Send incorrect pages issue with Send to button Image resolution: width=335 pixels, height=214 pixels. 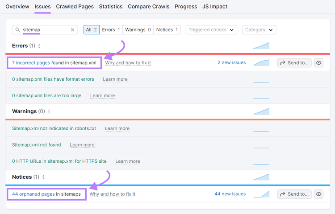(x=294, y=63)
